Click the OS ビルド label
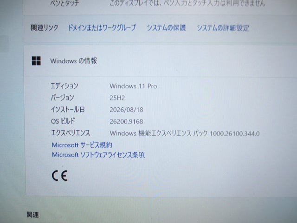This screenshot has width=297, height=223. [63, 121]
